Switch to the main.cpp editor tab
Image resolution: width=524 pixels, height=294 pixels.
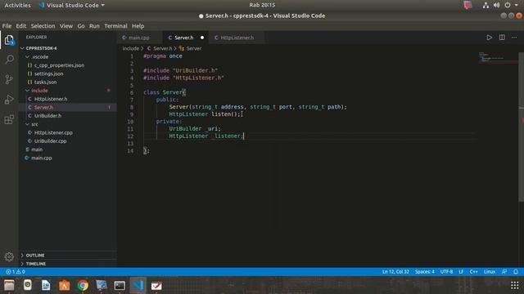(x=140, y=38)
